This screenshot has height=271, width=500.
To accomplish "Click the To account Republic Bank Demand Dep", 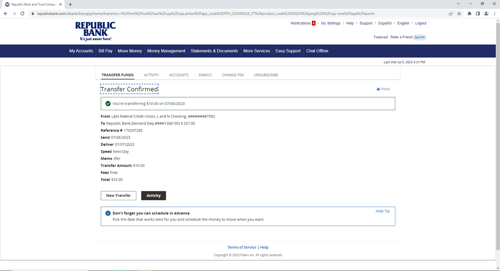I will [151, 123].
